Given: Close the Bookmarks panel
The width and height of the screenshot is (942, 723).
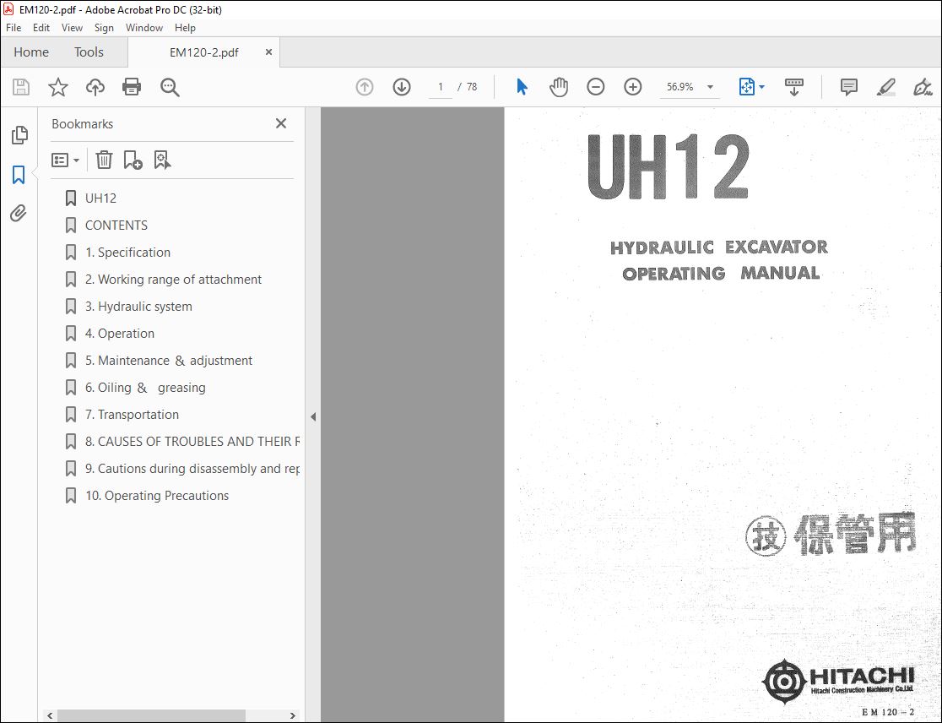Looking at the screenshot, I should 280,123.
